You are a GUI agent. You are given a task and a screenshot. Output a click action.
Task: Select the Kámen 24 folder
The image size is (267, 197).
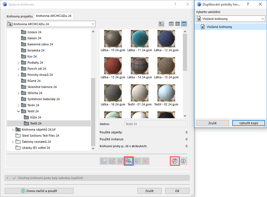pyautogui.click(x=31, y=38)
